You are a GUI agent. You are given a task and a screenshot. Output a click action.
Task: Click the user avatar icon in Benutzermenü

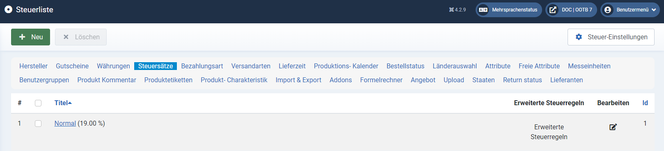608,10
